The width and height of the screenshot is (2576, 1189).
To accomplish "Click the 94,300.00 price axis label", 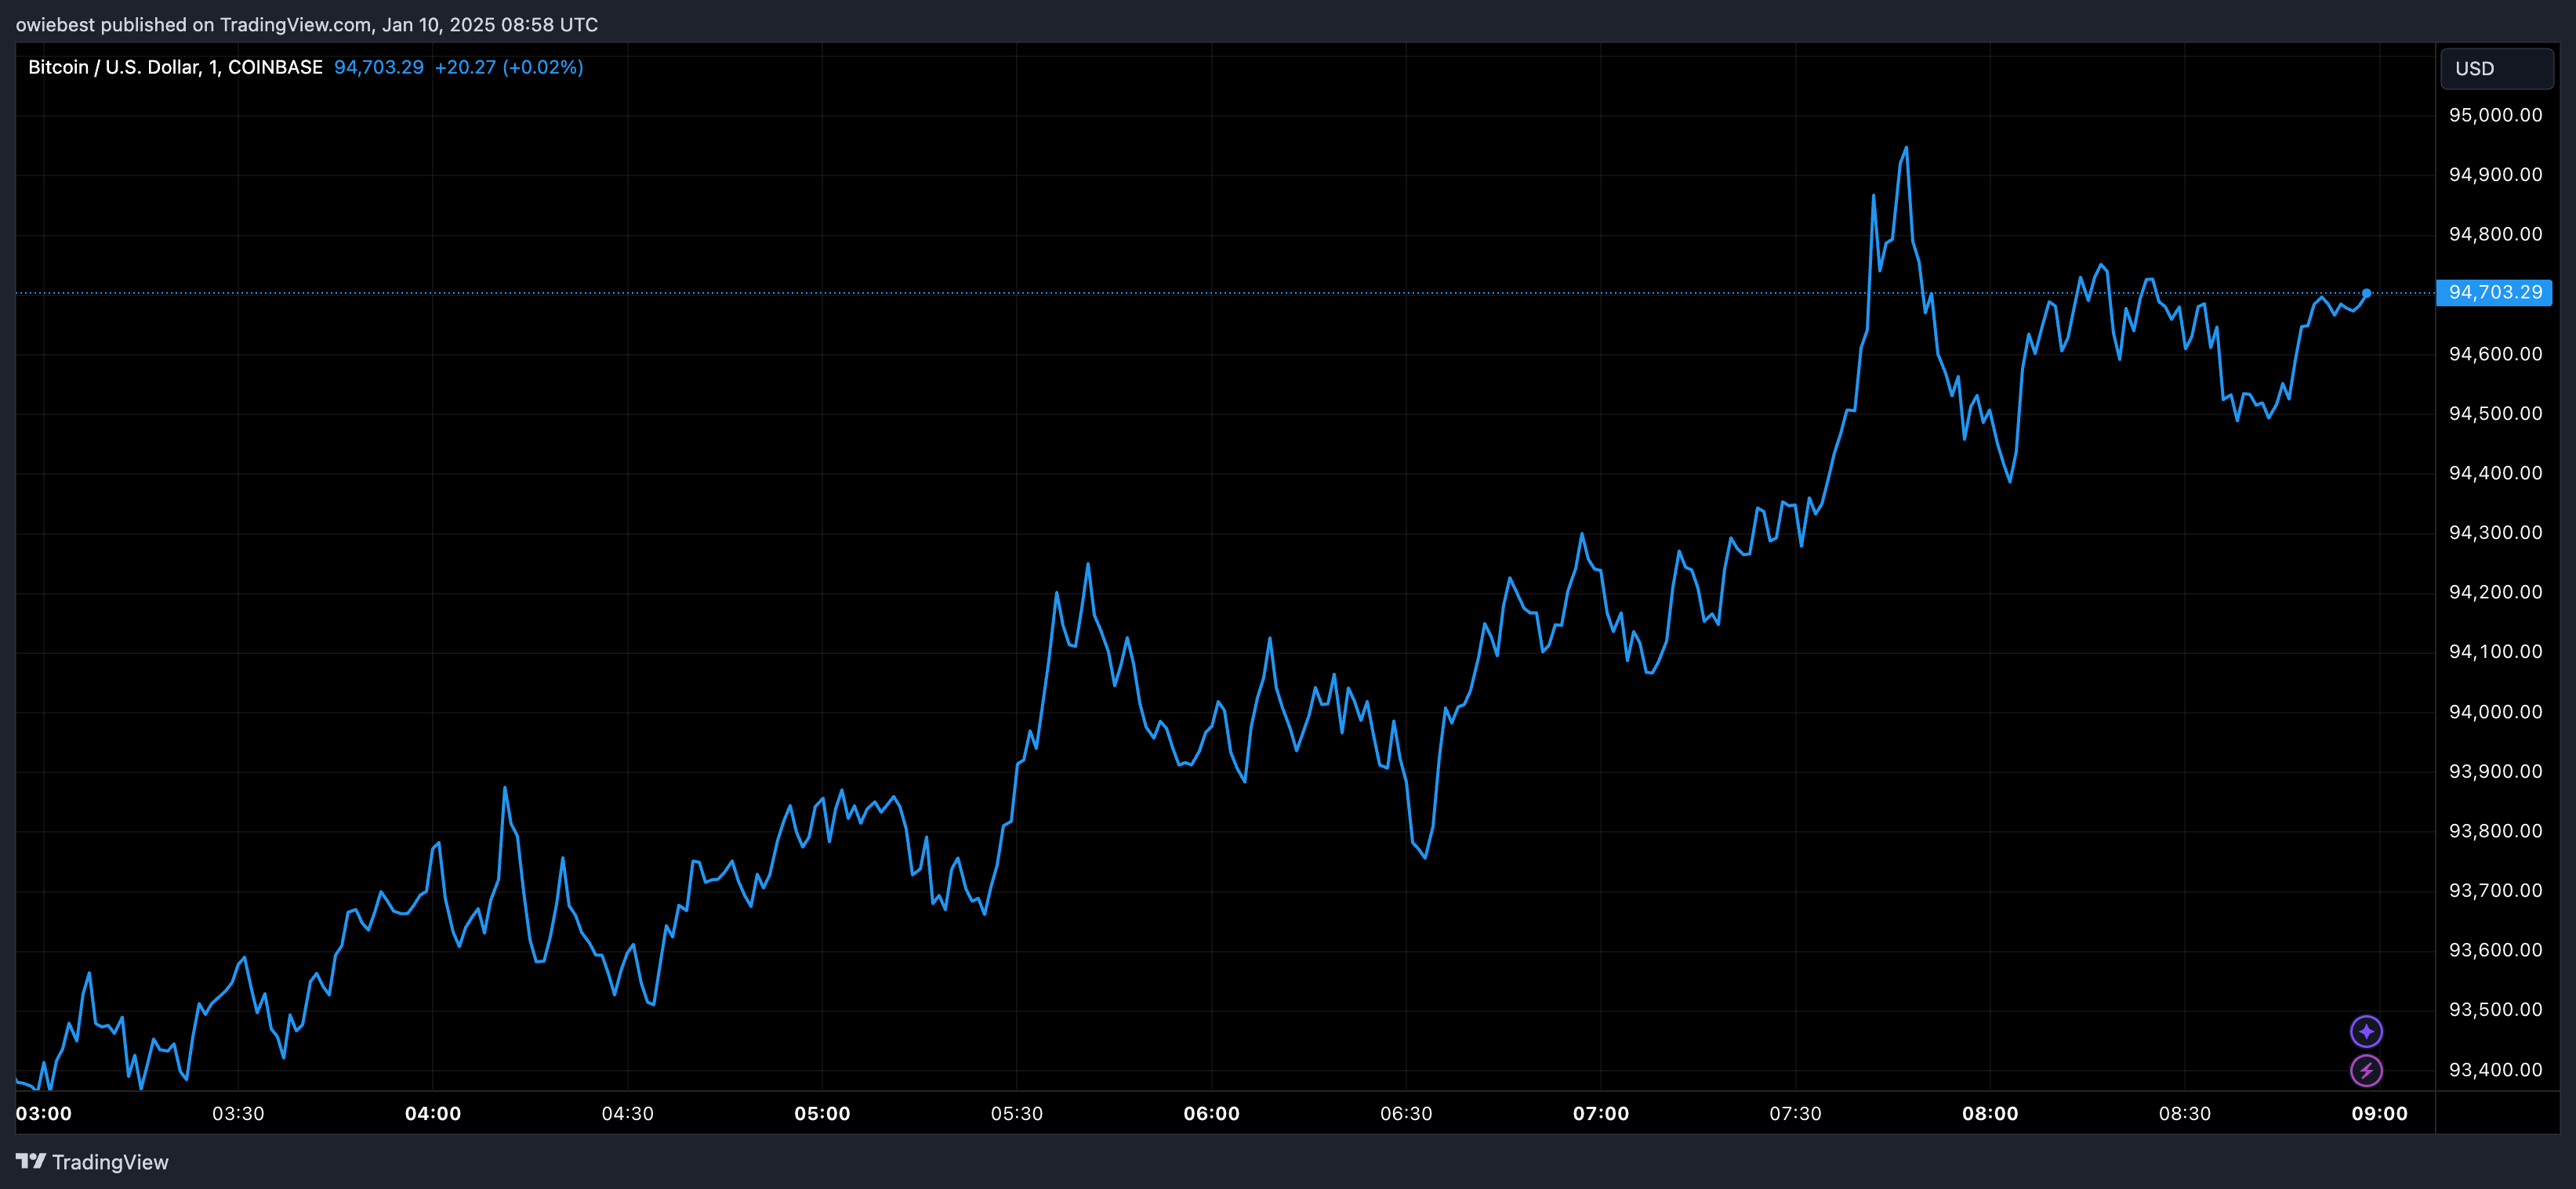I will pyautogui.click(x=2495, y=533).
